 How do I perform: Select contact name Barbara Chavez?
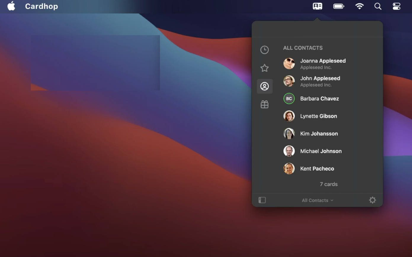pos(320,98)
